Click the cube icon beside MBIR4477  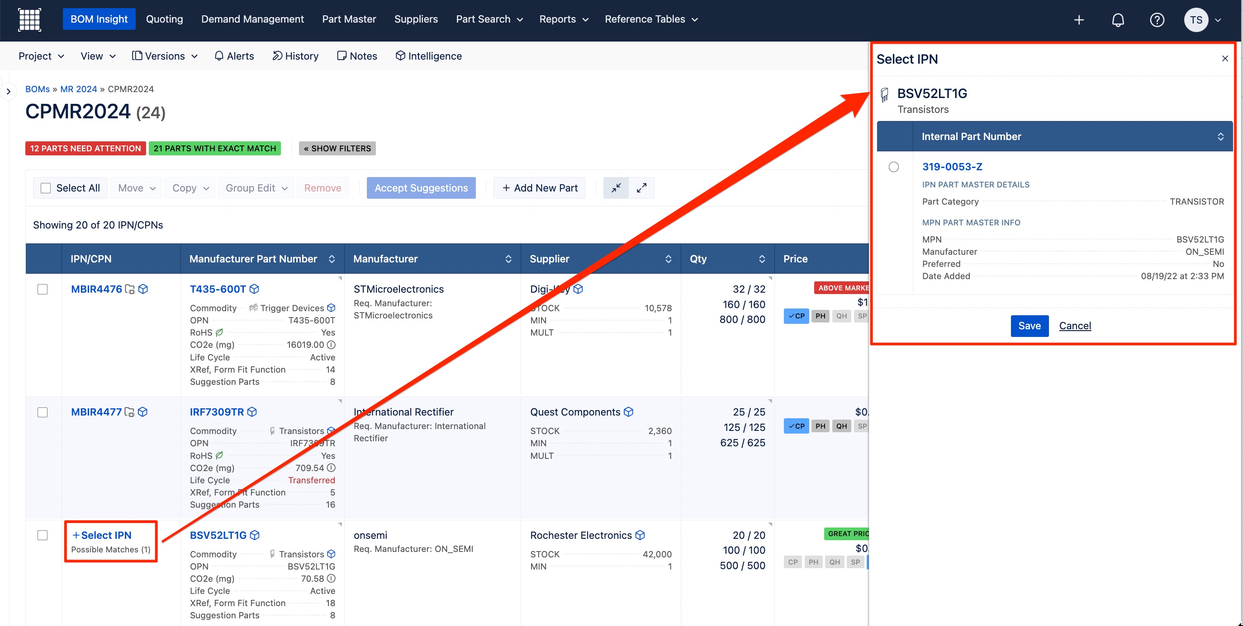click(142, 412)
